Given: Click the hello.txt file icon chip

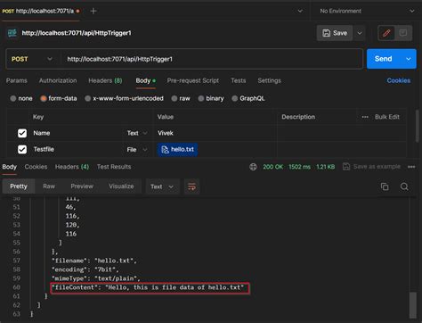Looking at the screenshot, I should [x=177, y=149].
